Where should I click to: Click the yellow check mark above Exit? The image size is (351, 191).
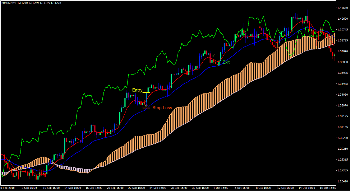(213, 56)
